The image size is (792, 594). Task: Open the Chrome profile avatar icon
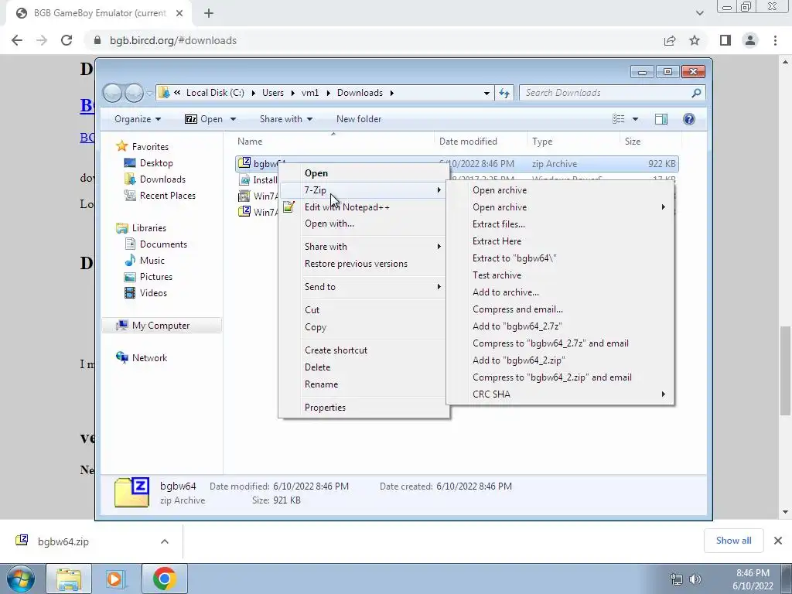pos(750,40)
